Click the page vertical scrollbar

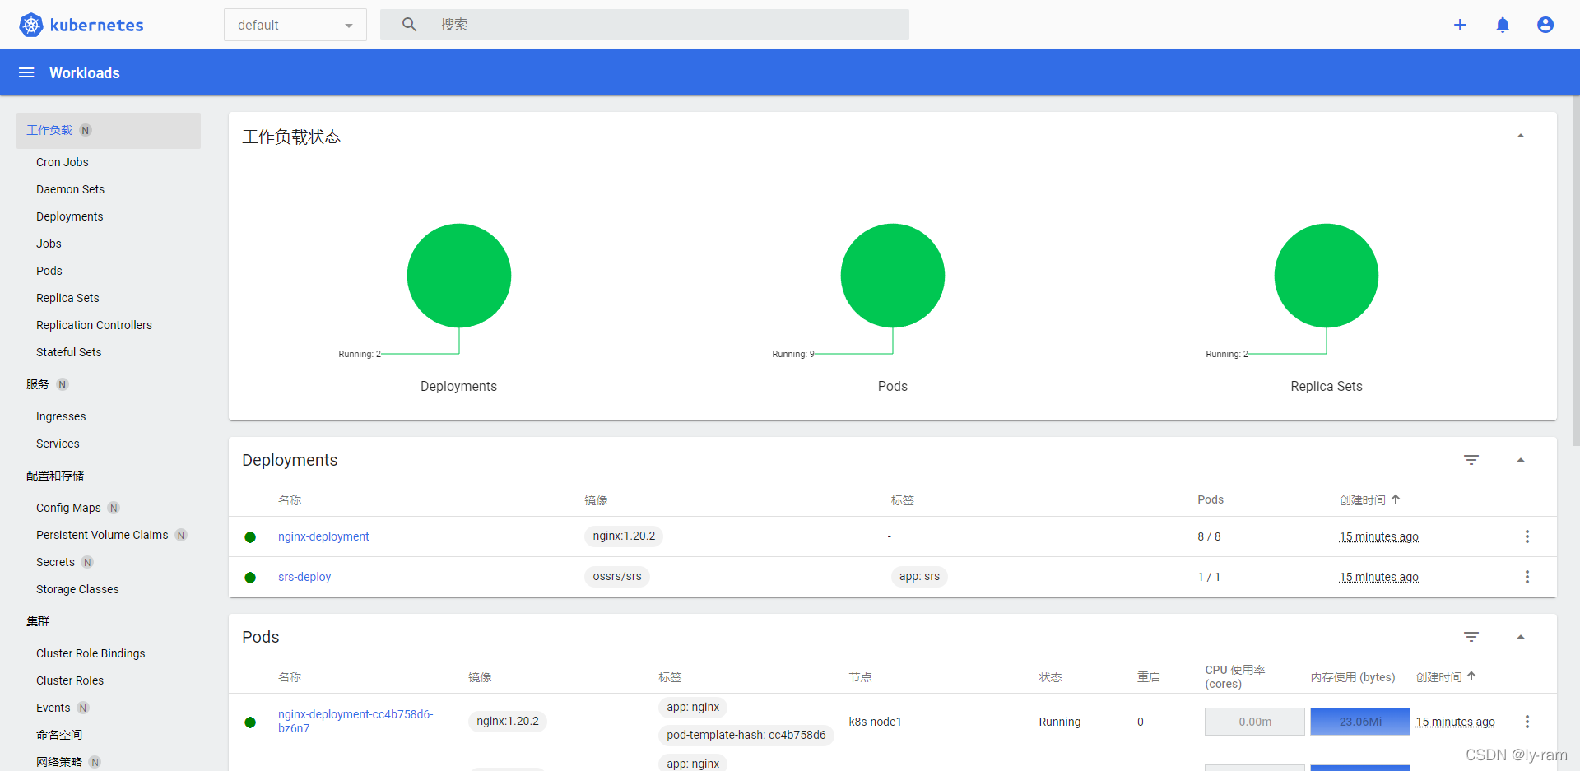click(1576, 272)
